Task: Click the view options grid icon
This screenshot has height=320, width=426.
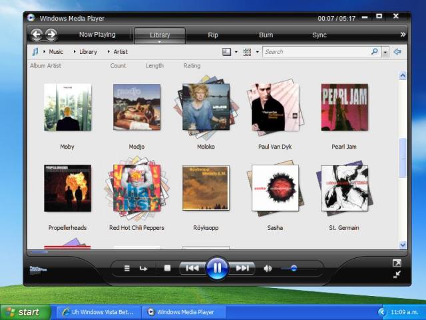Action: pyautogui.click(x=247, y=52)
